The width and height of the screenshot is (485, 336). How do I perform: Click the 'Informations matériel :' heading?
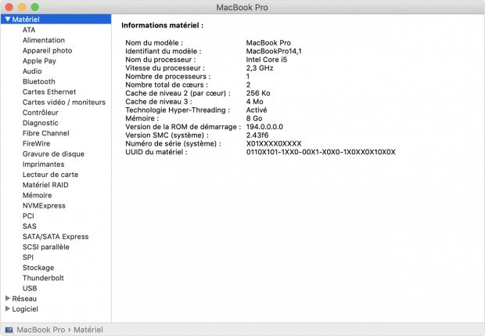pos(163,25)
